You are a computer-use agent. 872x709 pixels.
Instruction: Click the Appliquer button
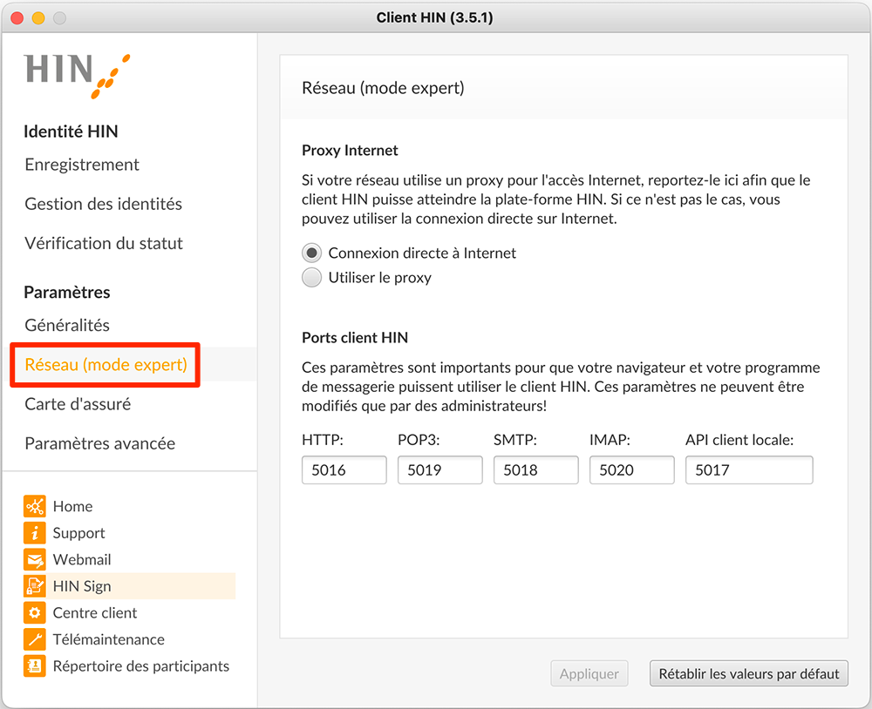coord(589,674)
